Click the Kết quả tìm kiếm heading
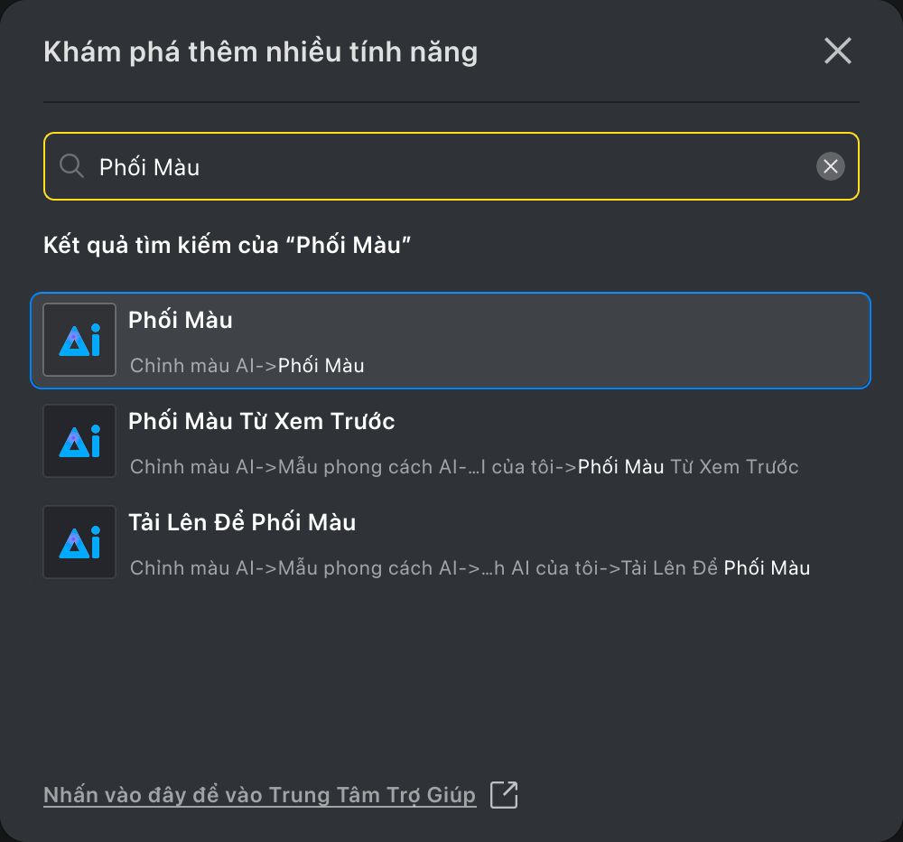The height and width of the screenshot is (842, 903). pos(227,245)
